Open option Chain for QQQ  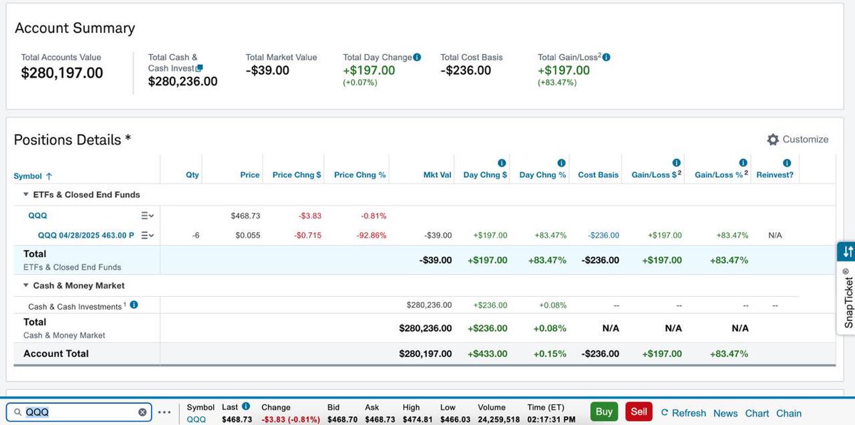click(789, 413)
